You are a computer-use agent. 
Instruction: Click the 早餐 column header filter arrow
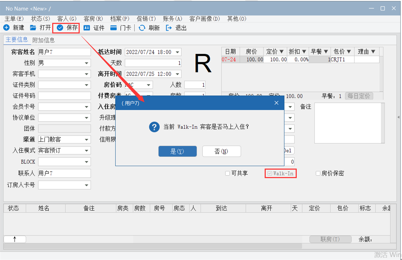326,52
